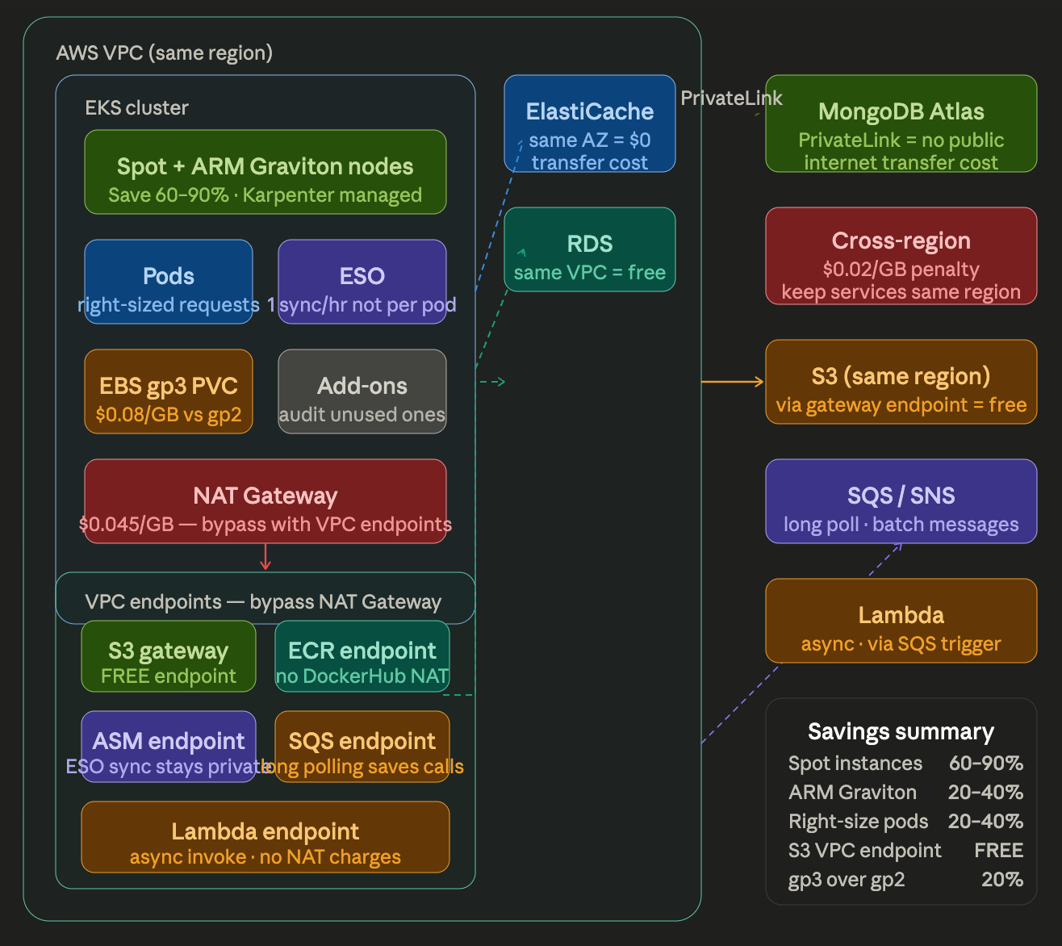Viewport: 1062px width, 946px height.
Task: Click the 'EKS cluster' label
Action: coord(137,108)
